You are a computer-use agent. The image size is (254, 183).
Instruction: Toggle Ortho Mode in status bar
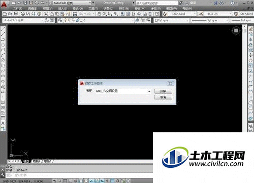click(x=70, y=181)
